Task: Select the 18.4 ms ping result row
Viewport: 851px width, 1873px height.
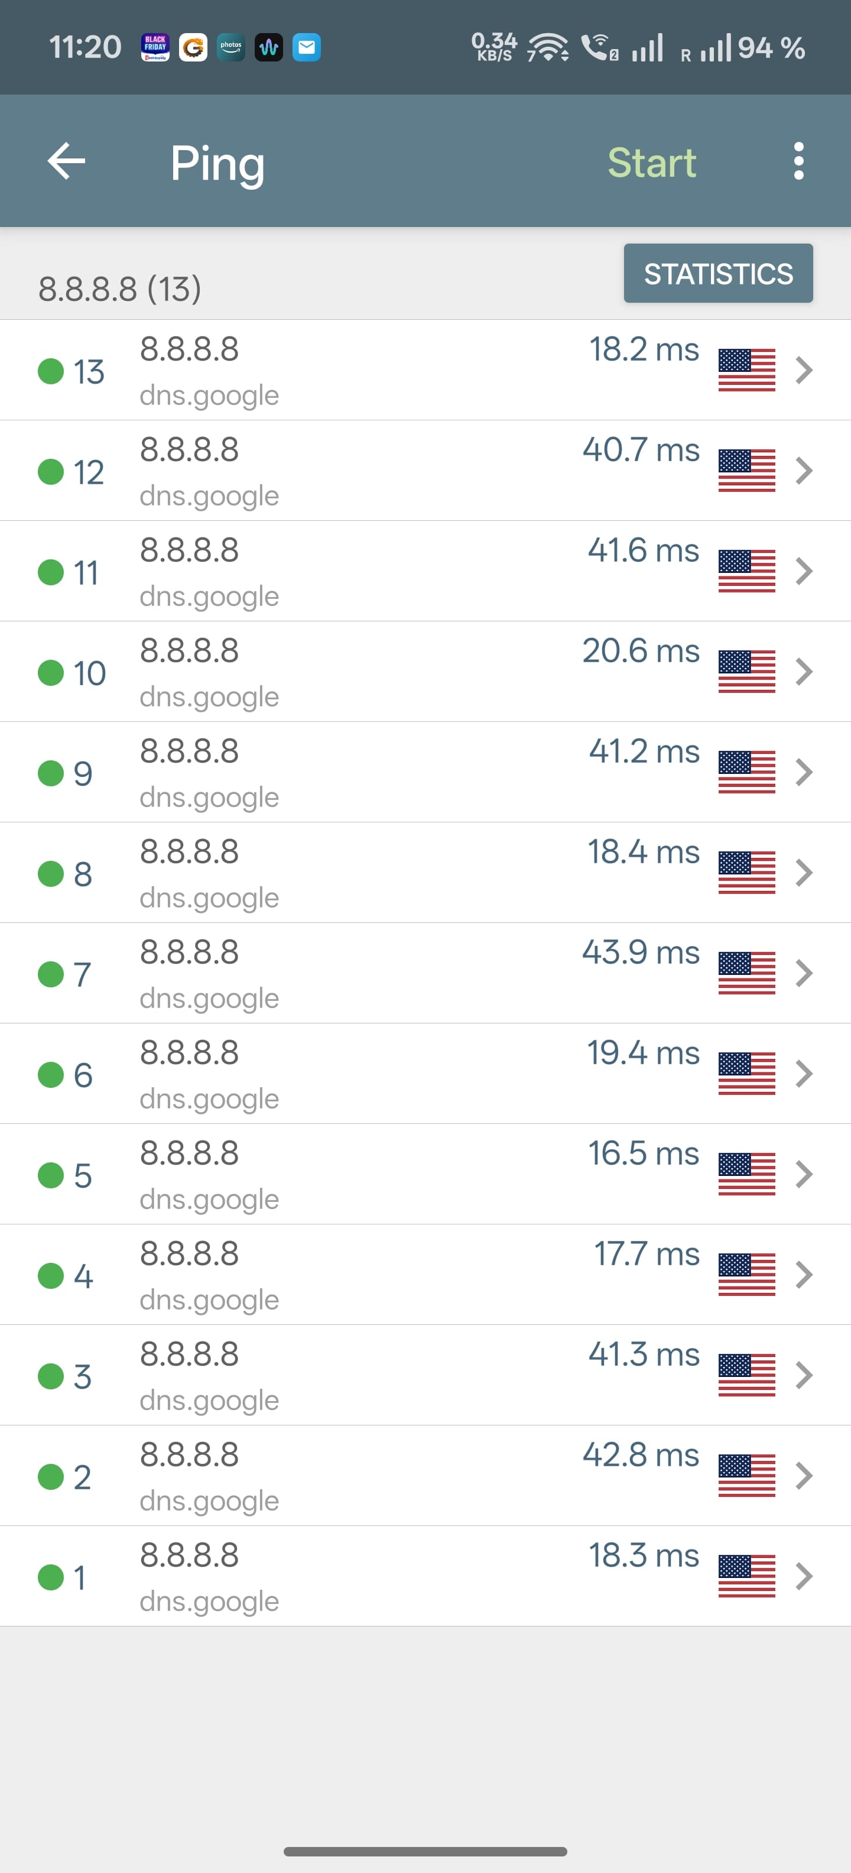Action: click(425, 873)
